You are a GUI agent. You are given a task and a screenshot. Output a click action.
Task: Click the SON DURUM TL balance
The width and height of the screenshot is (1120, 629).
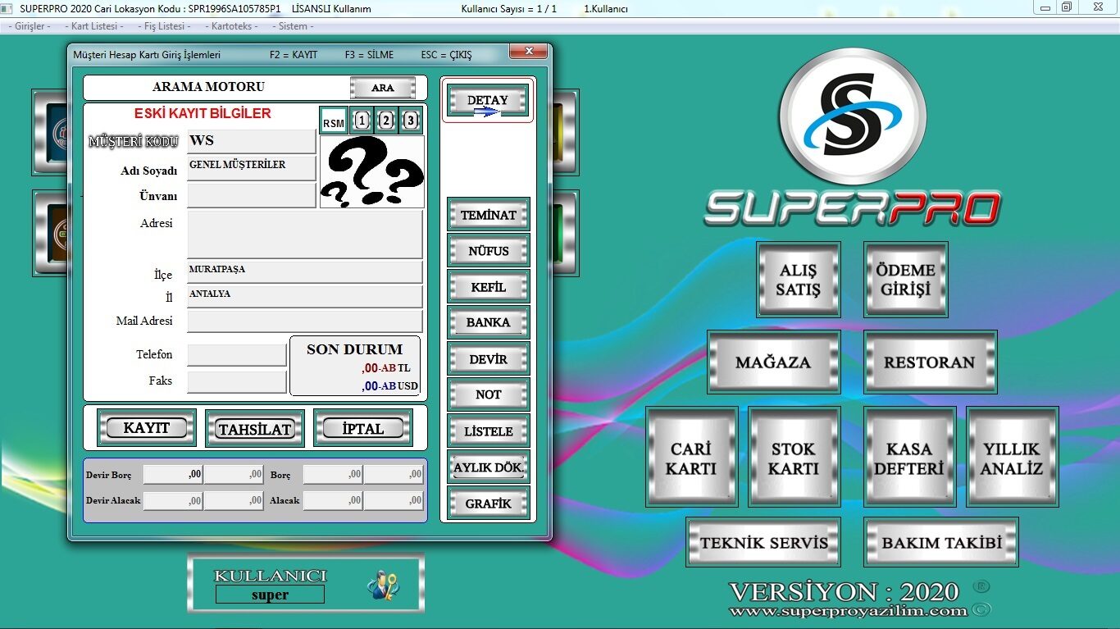386,368
